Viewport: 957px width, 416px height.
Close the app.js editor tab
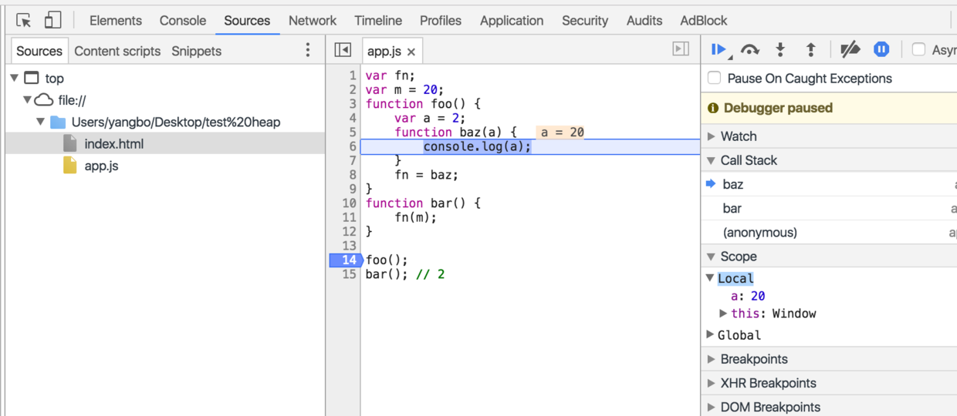point(411,52)
